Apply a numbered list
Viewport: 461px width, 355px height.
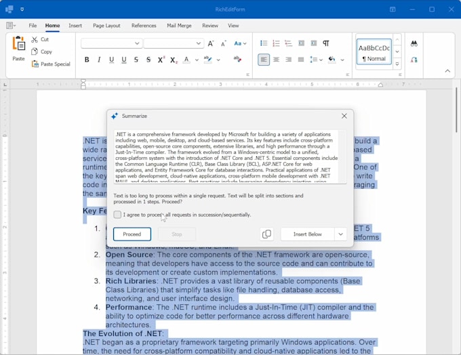(x=276, y=43)
